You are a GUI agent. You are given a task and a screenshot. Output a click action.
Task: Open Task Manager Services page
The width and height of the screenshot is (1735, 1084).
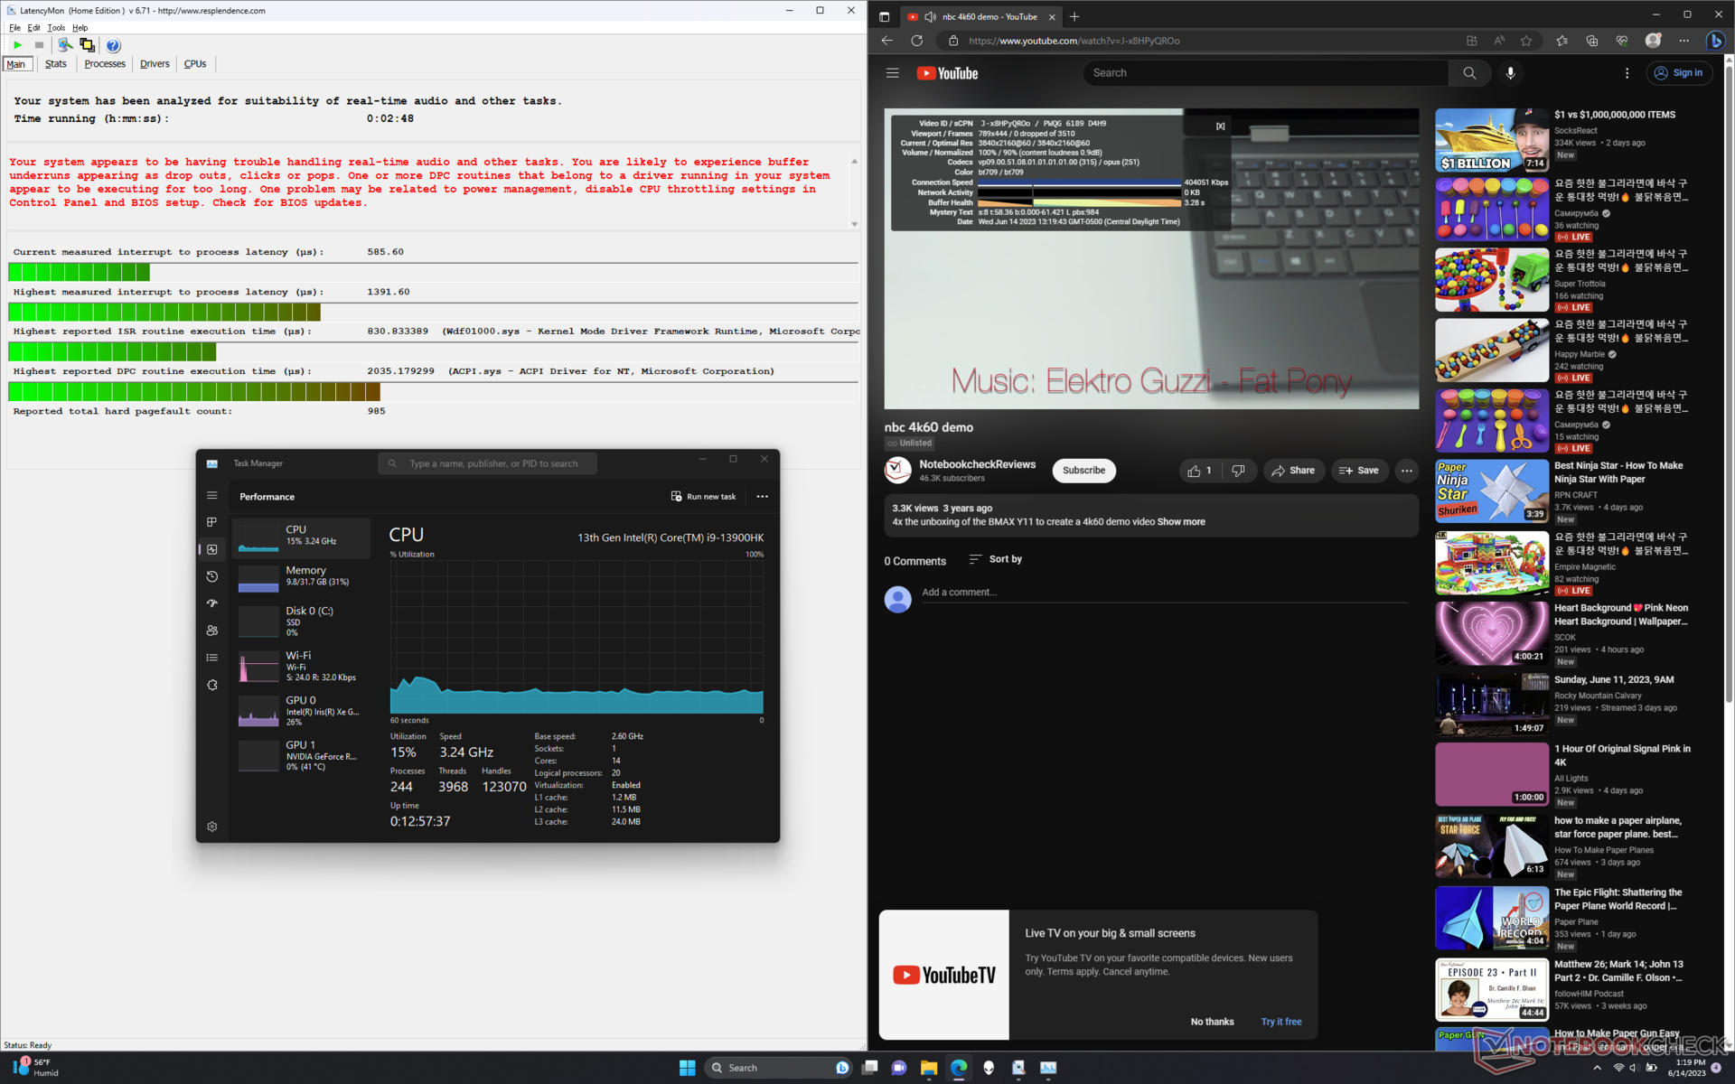click(212, 685)
